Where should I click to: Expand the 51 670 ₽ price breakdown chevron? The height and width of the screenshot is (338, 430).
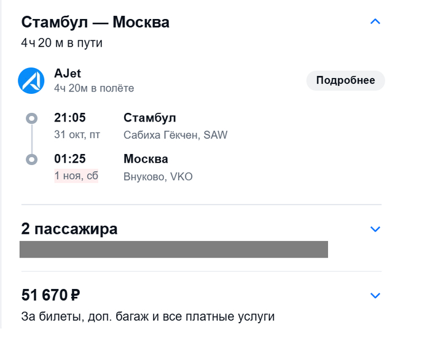[x=375, y=296]
